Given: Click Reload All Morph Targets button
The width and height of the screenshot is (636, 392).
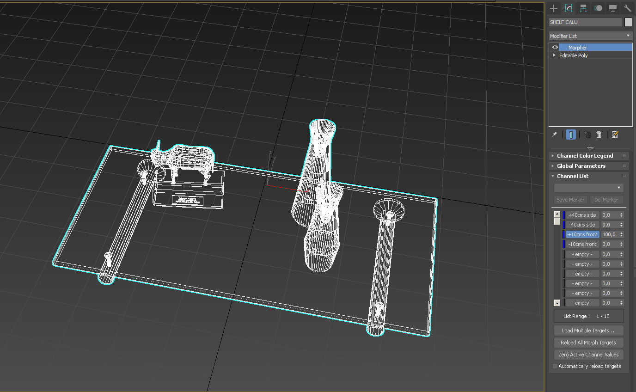Looking at the screenshot, I should pyautogui.click(x=588, y=343).
